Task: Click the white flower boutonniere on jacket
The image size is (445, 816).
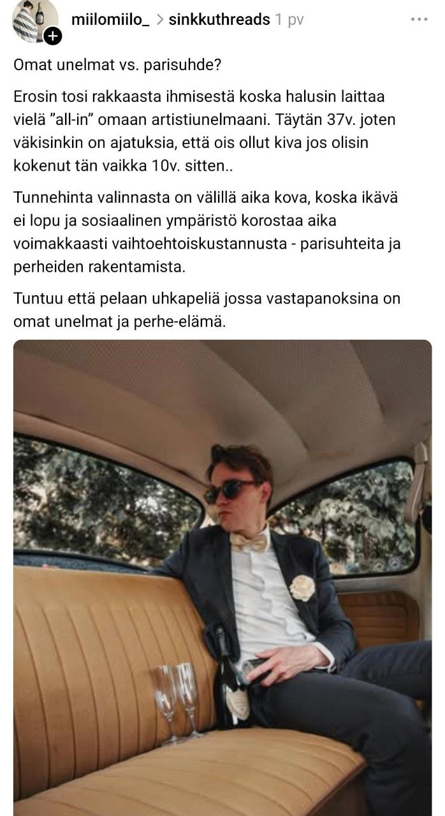Action: pos(302,587)
